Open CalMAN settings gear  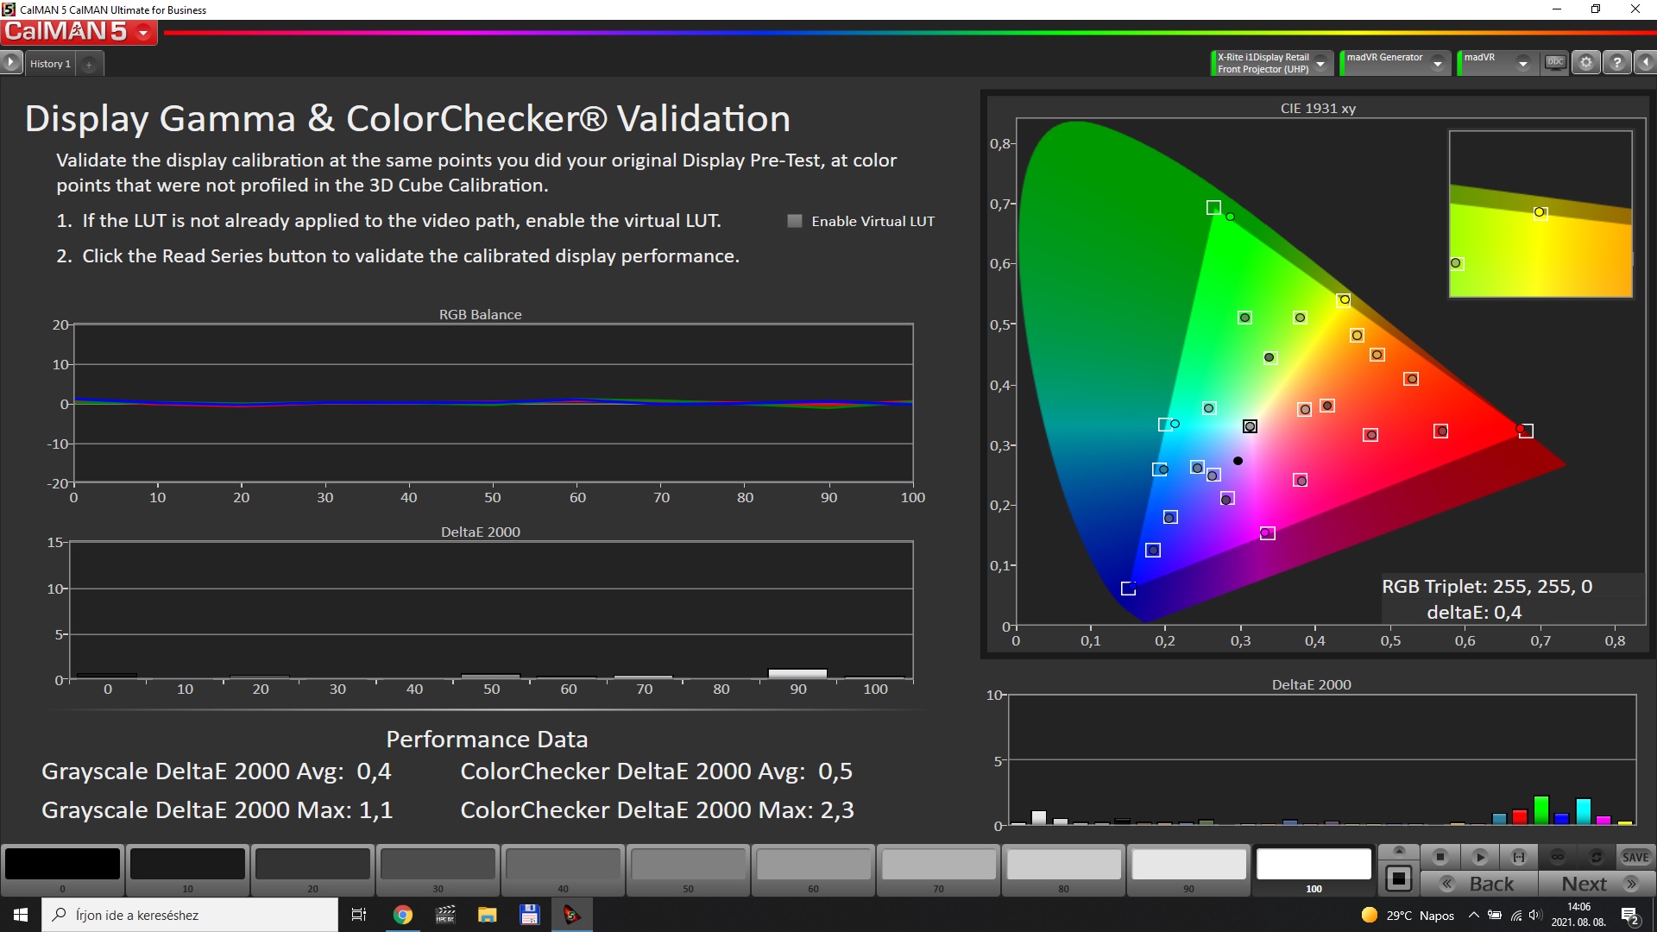1586,62
